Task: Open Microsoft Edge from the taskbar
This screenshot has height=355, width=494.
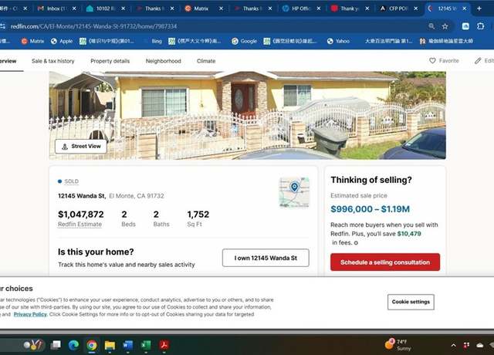Action: (74, 345)
